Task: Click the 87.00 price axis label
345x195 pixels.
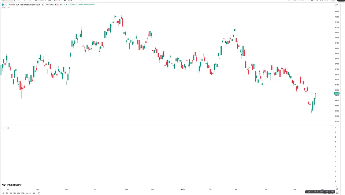Action: coord(337,69)
